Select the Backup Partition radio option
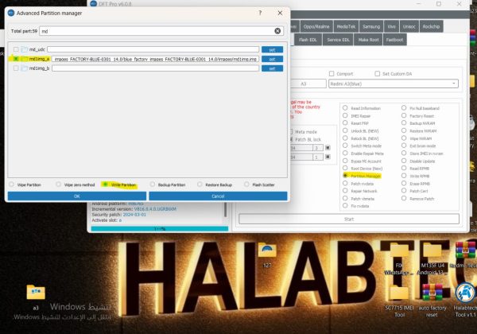The image size is (477, 334). [x=153, y=184]
